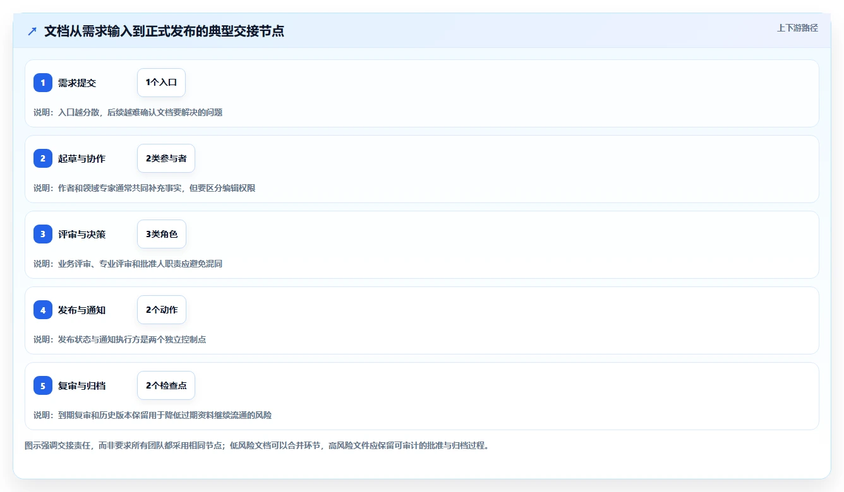844x492 pixels.
Task: Select the 2个动作 chip
Action: pos(162,310)
